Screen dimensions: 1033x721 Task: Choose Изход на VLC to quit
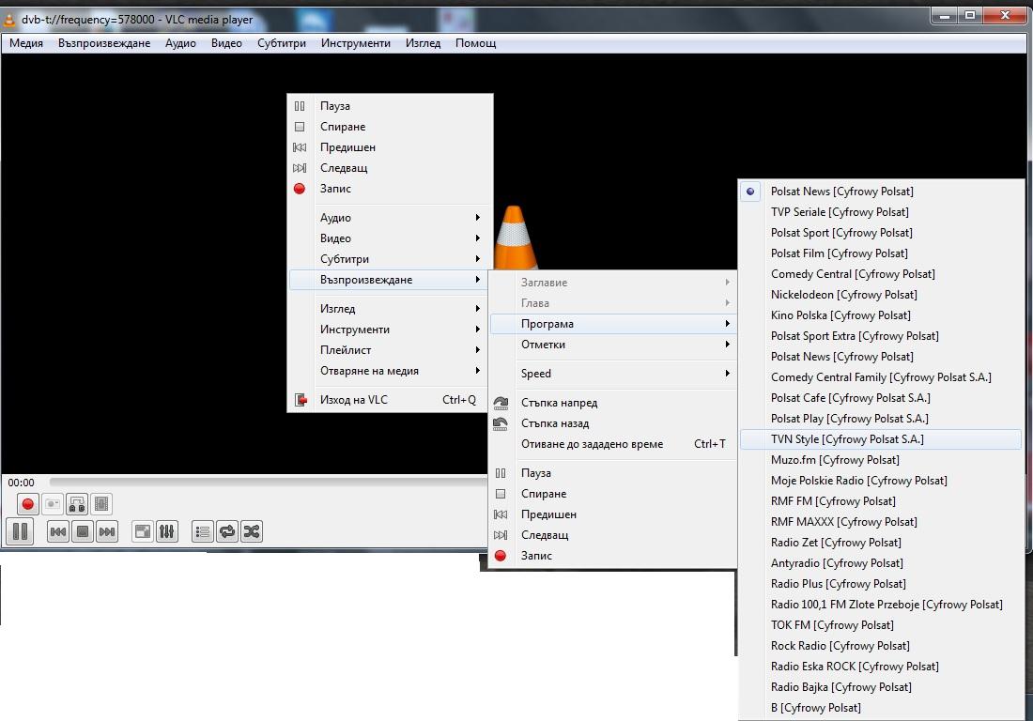coord(390,400)
